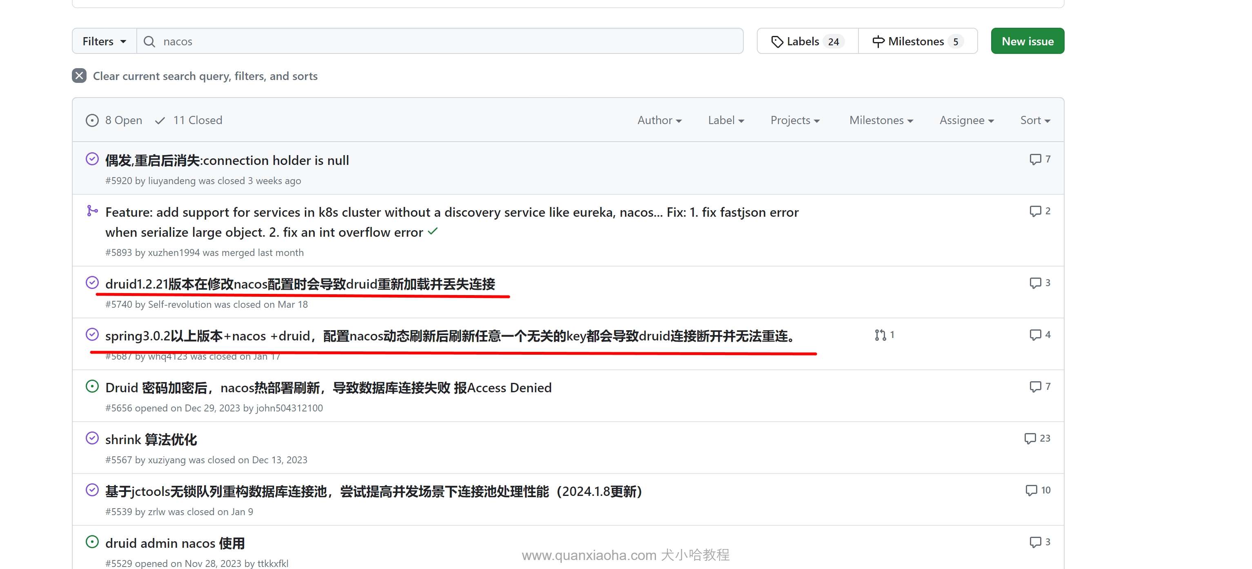
Task: Click comment count icon on shrink issue
Action: 1030,438
